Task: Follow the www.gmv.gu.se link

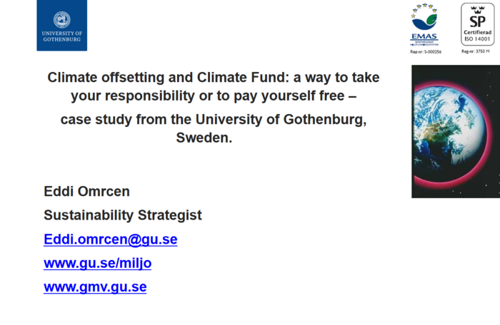Action: [x=95, y=287]
